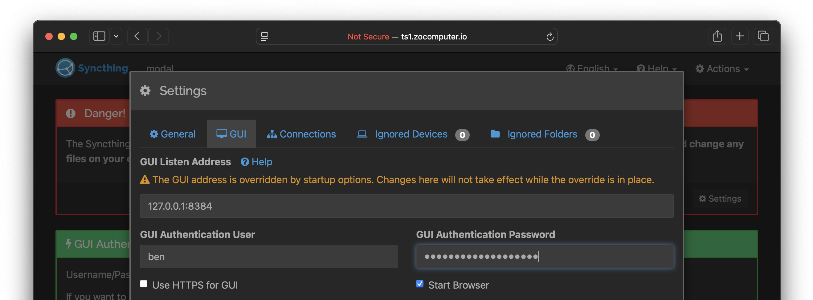
Task: Click the macOS green fullscreen button
Action: [x=74, y=37]
